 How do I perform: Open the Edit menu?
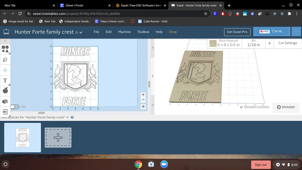pyautogui.click(x=109, y=32)
